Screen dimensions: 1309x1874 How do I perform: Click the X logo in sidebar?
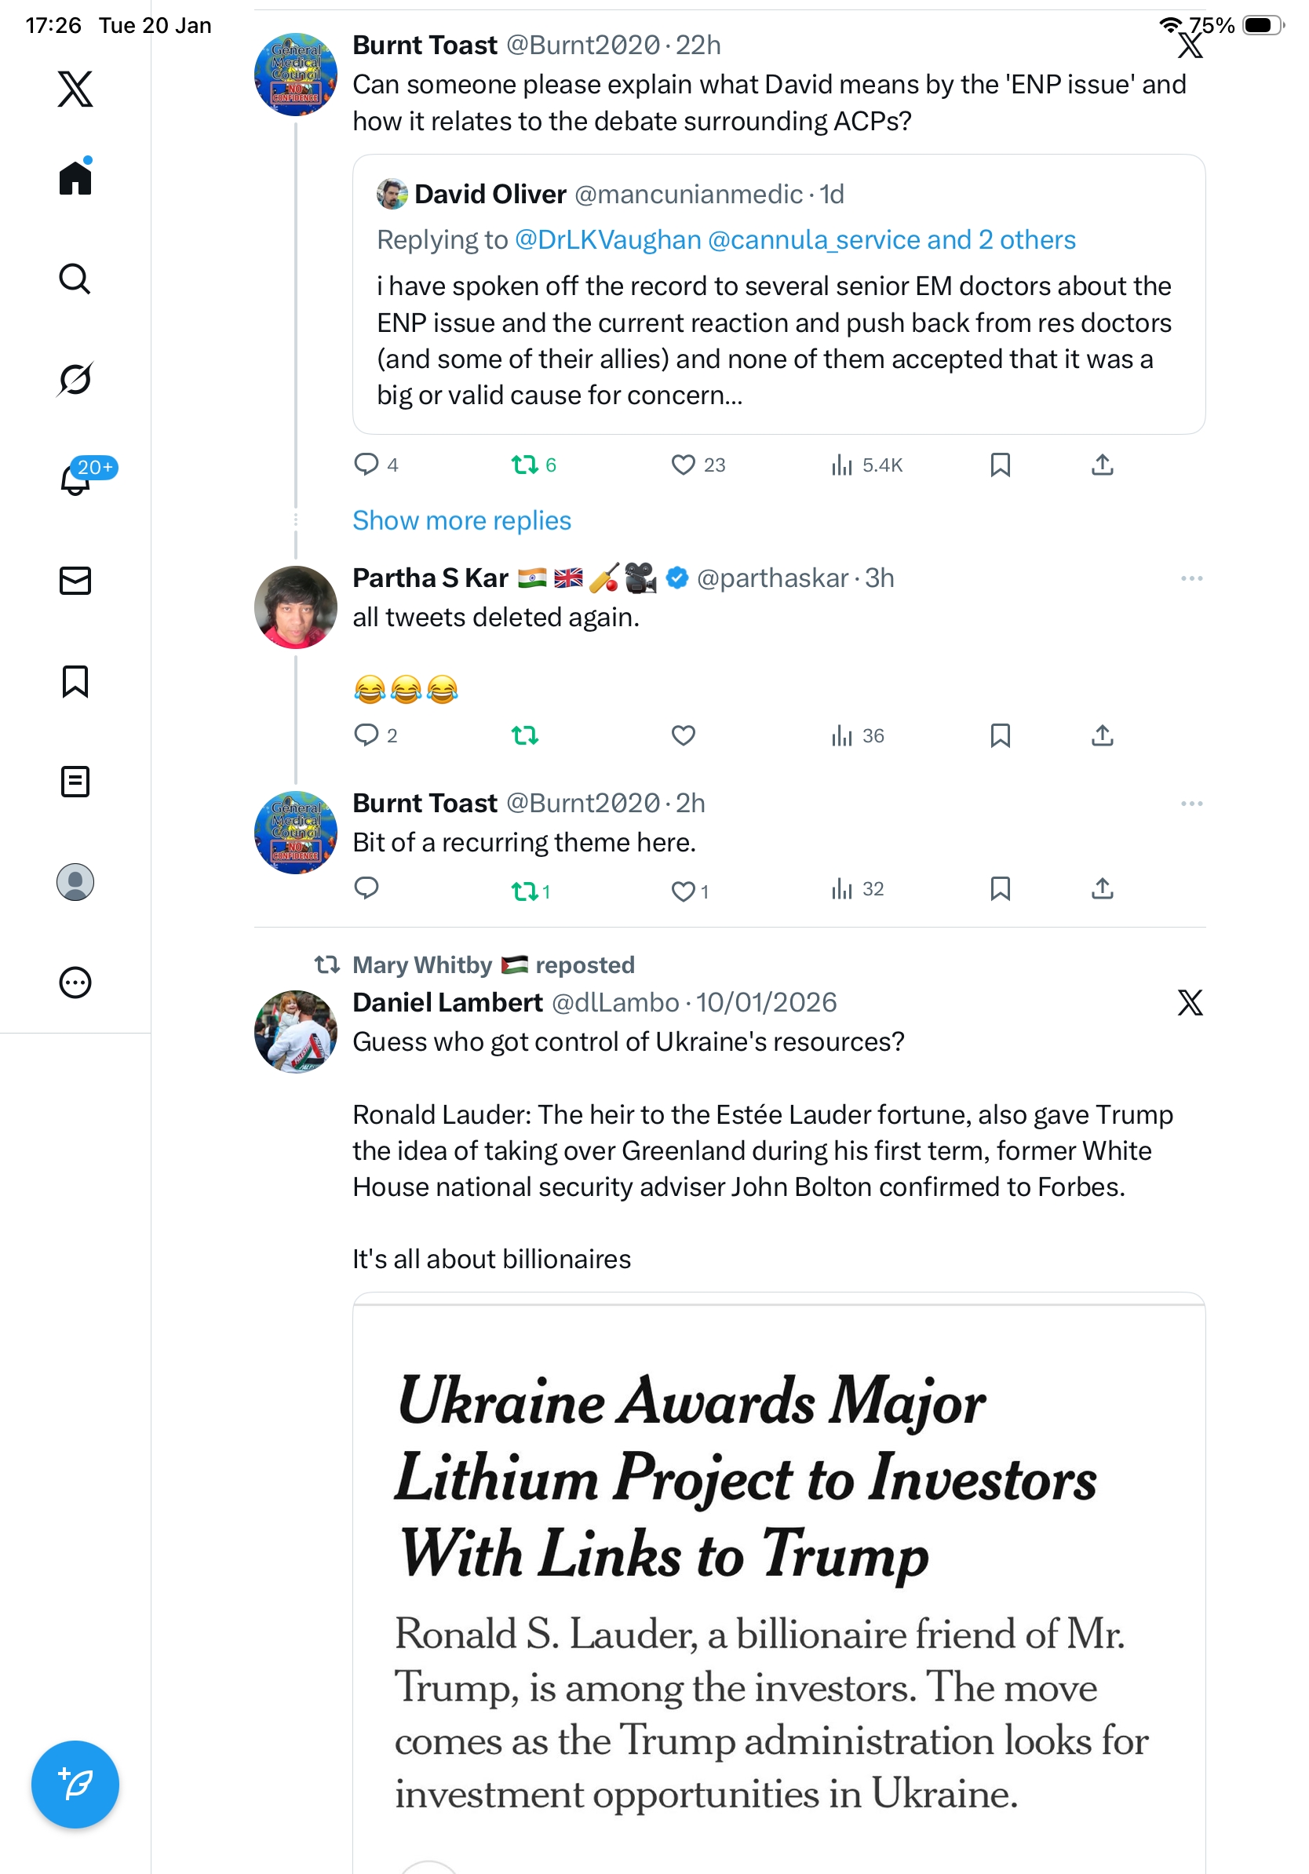click(x=75, y=89)
